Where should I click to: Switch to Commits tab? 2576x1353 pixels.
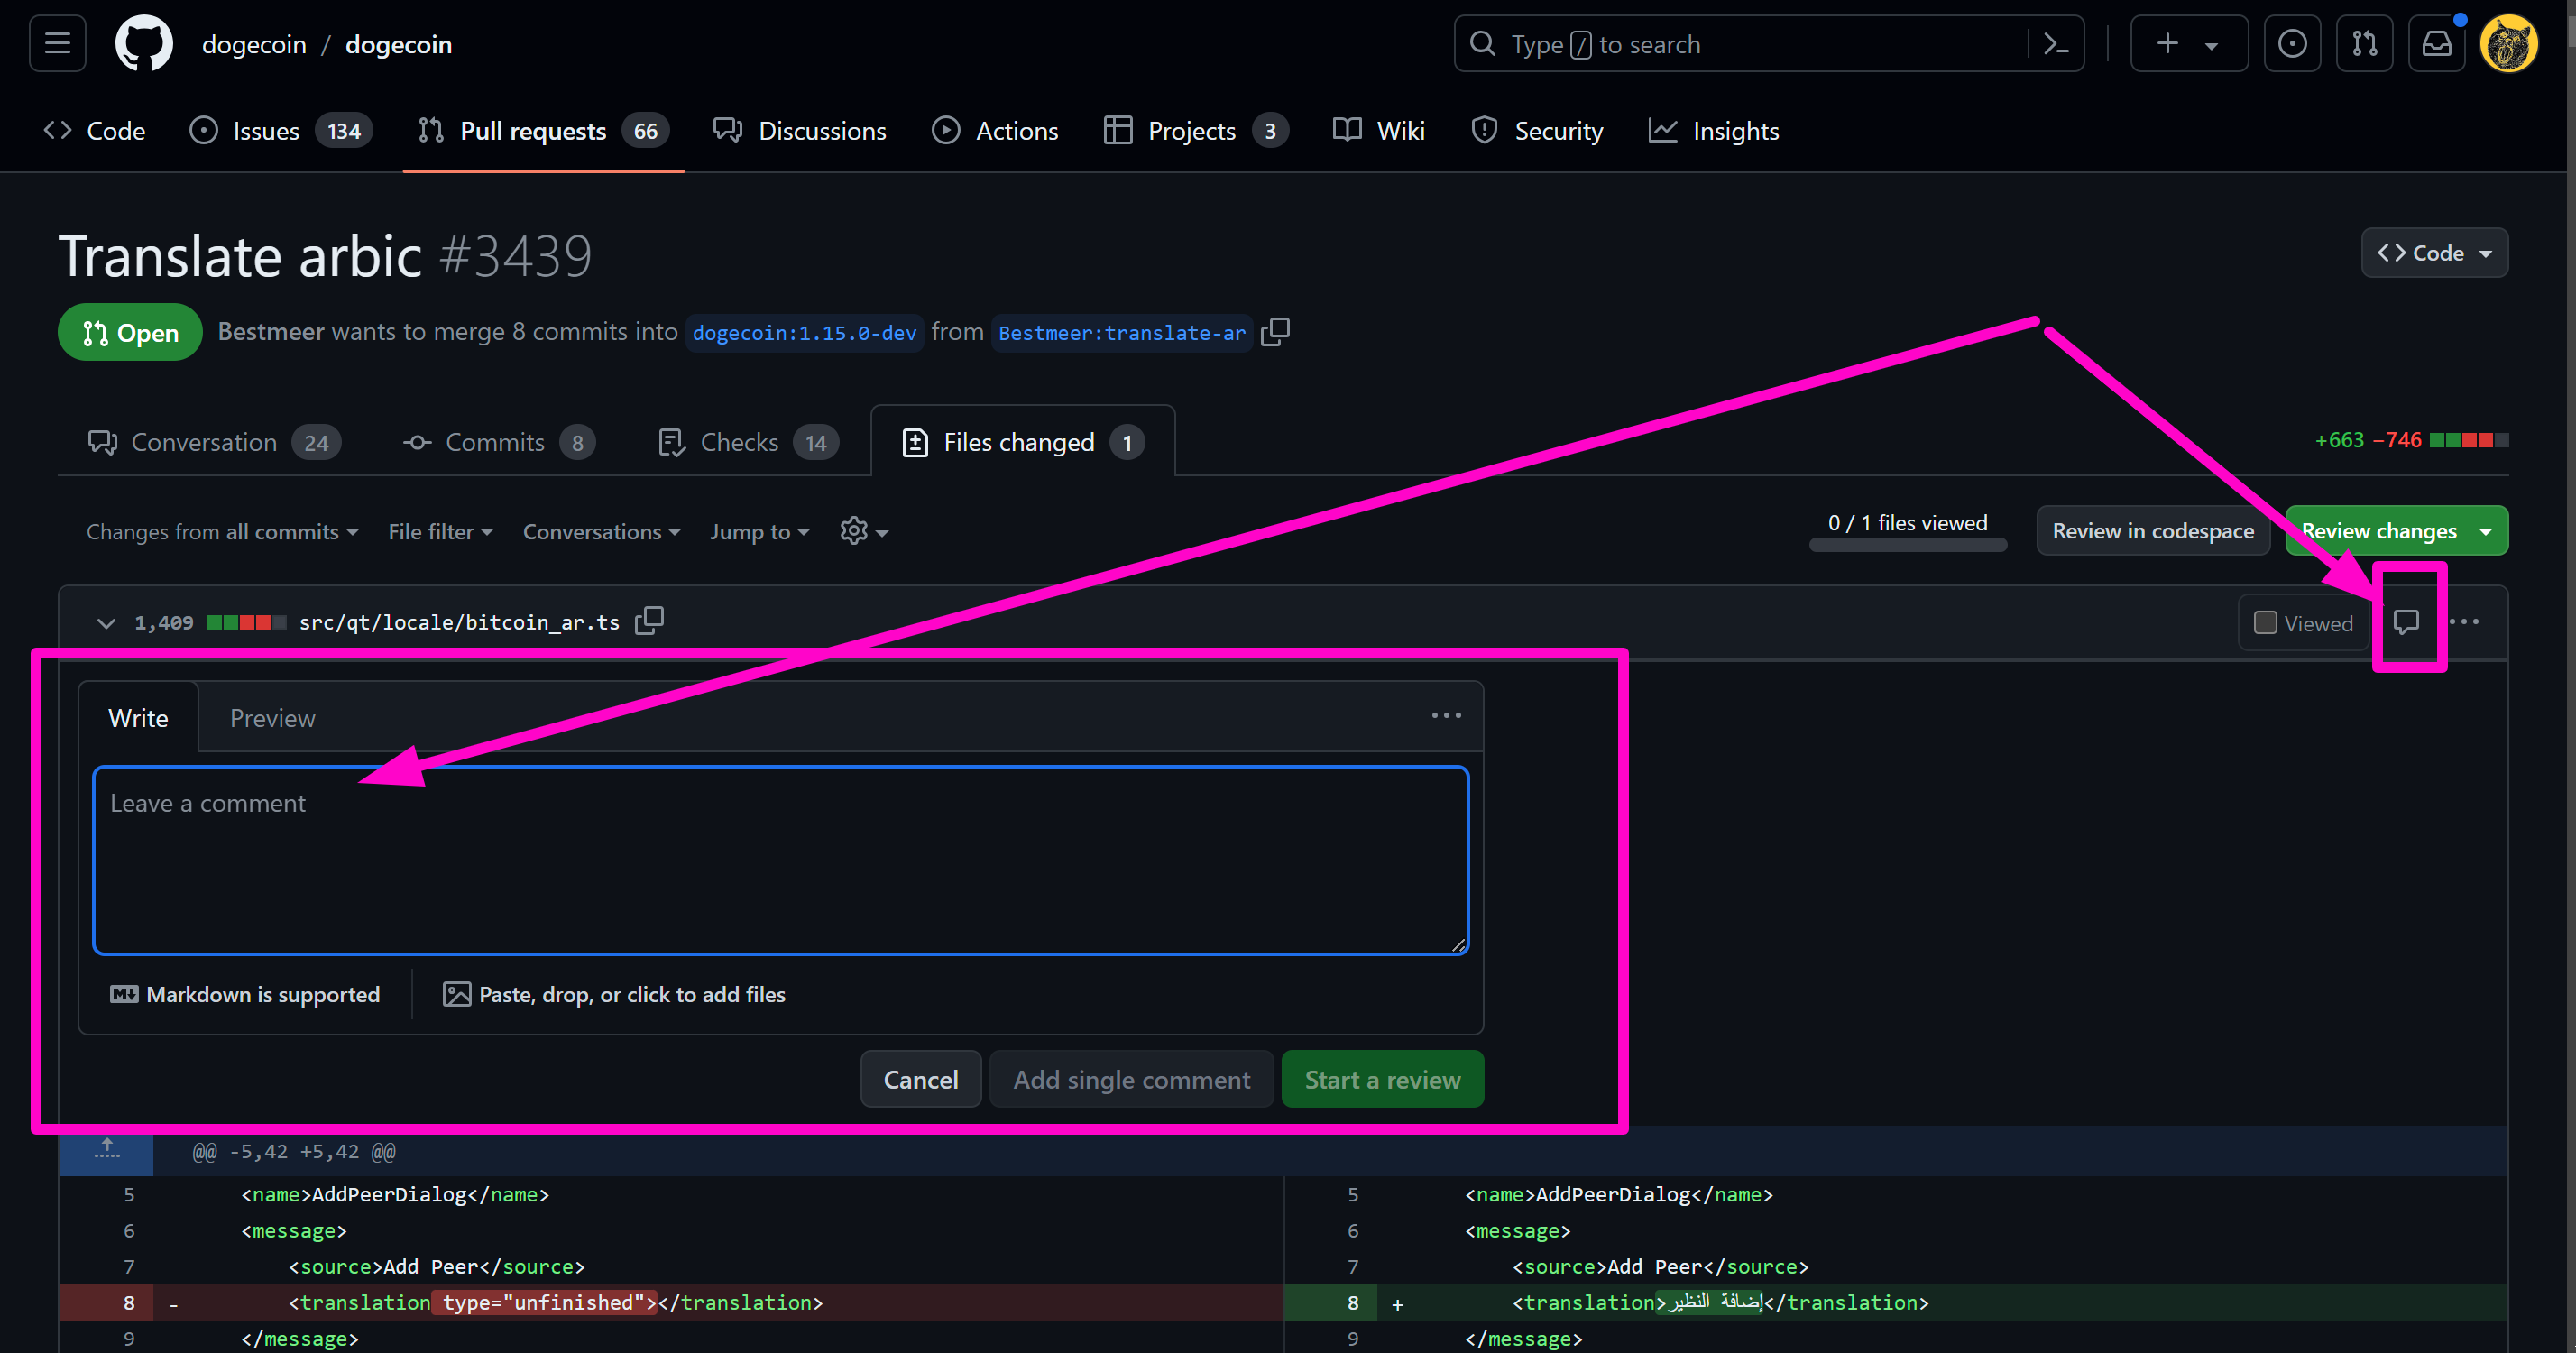pyautogui.click(x=498, y=442)
